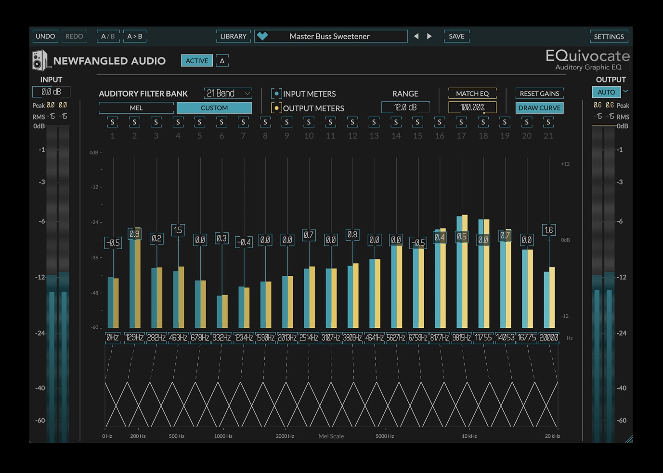Click the Mel Scale axis label

click(x=331, y=436)
